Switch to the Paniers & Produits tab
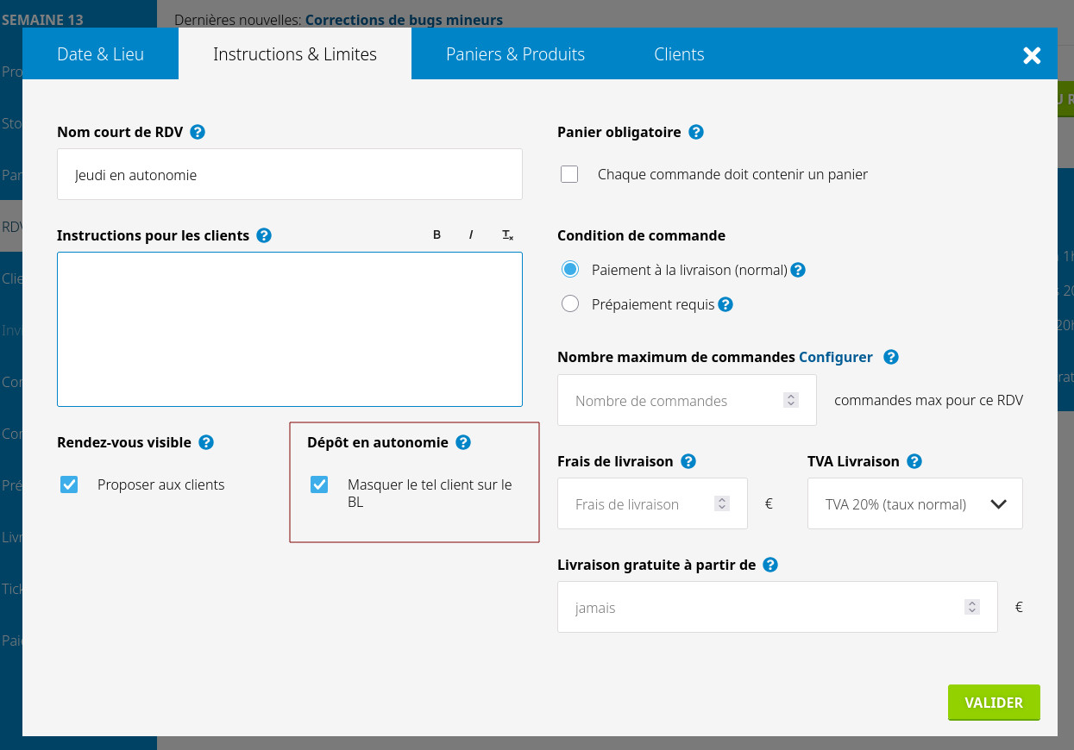The width and height of the screenshot is (1074, 750). 515,54
